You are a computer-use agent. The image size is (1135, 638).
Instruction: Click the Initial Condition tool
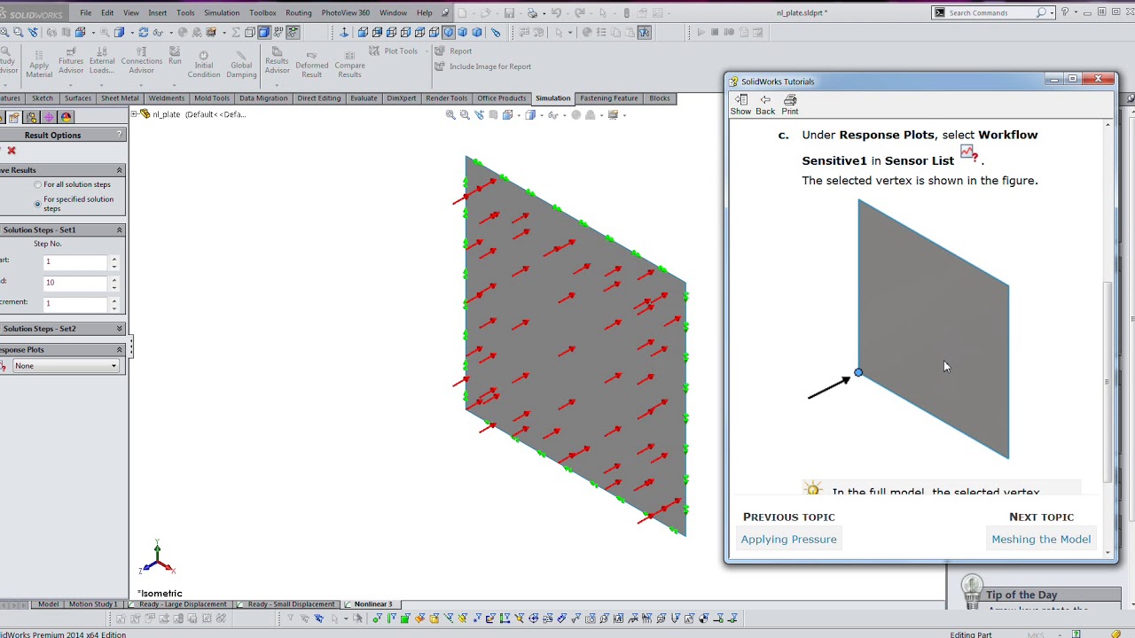(x=204, y=64)
